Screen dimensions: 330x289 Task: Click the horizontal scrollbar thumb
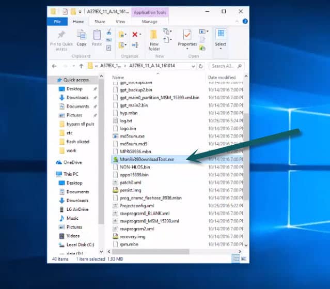[150, 251]
